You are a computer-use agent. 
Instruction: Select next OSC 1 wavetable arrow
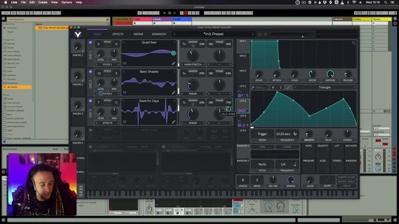tap(175, 42)
